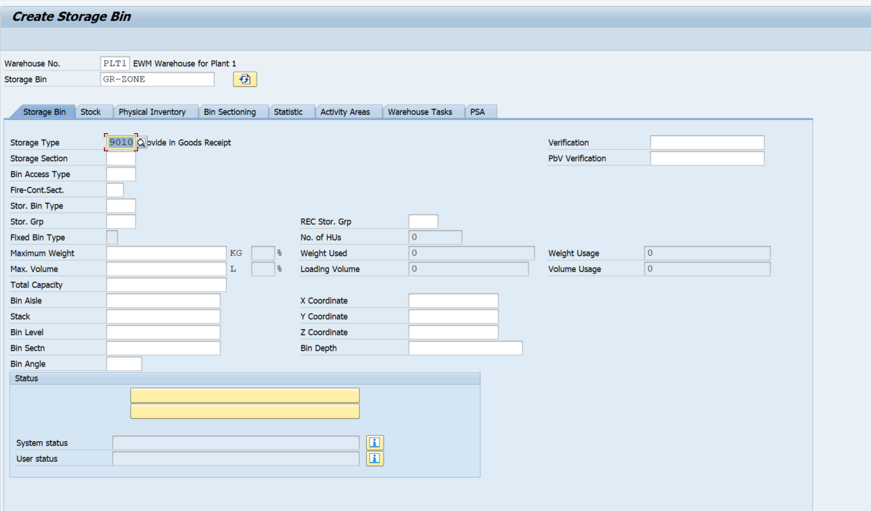The image size is (871, 511).
Task: Open the Activity Areas tab
Action: (x=345, y=112)
